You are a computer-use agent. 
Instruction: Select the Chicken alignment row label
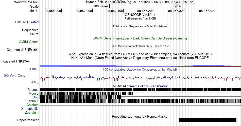(x=32, y=105)
